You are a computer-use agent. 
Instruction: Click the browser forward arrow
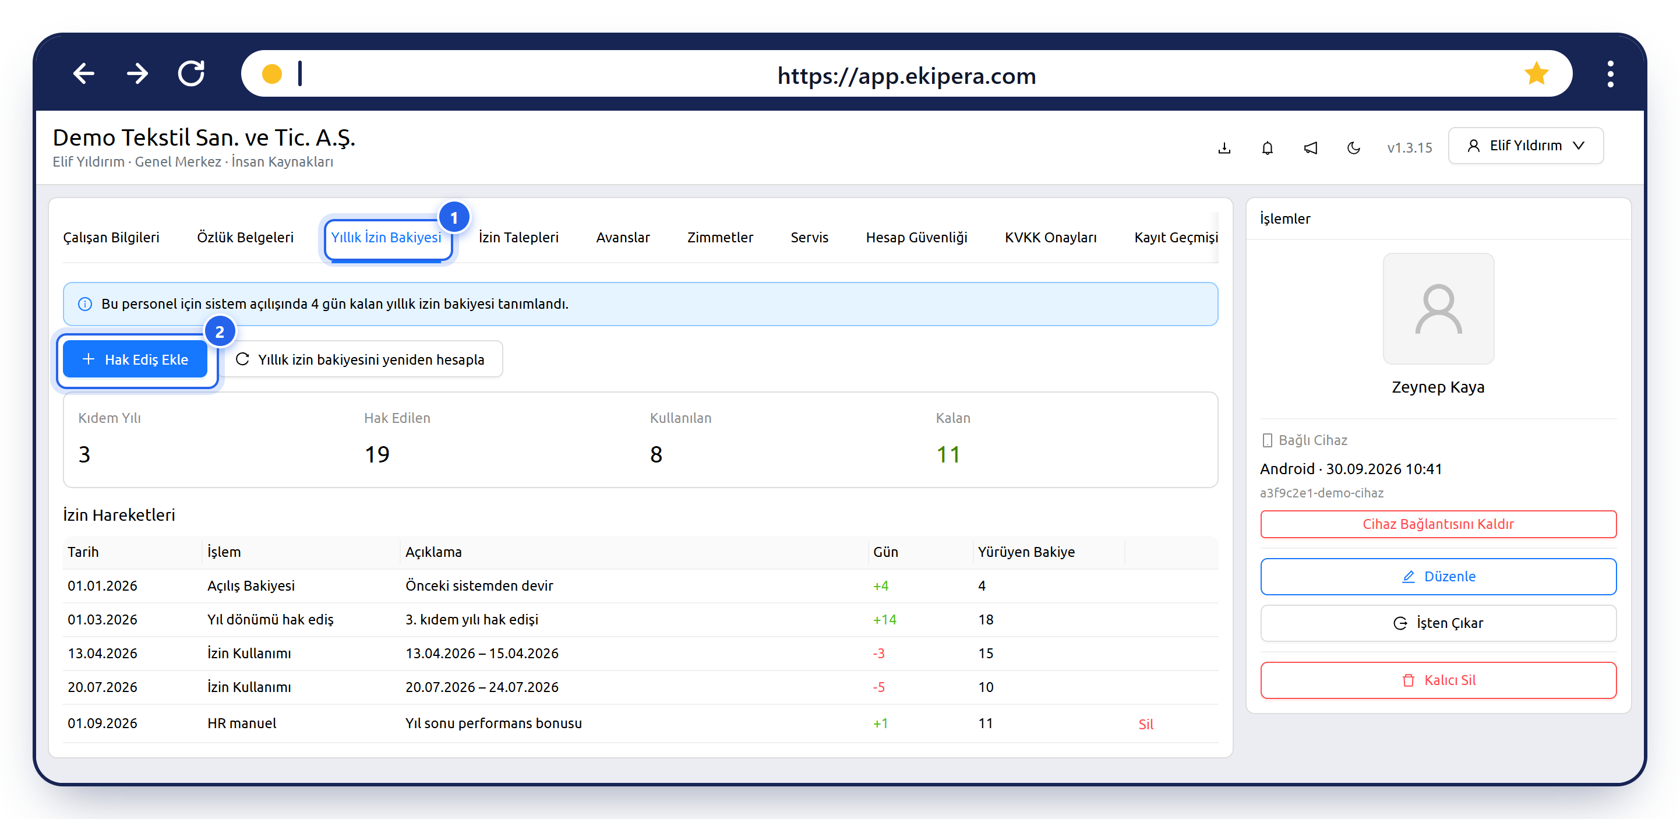point(137,73)
